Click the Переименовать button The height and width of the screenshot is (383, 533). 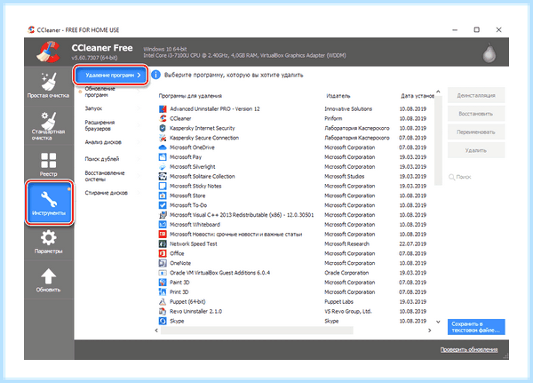tap(476, 132)
